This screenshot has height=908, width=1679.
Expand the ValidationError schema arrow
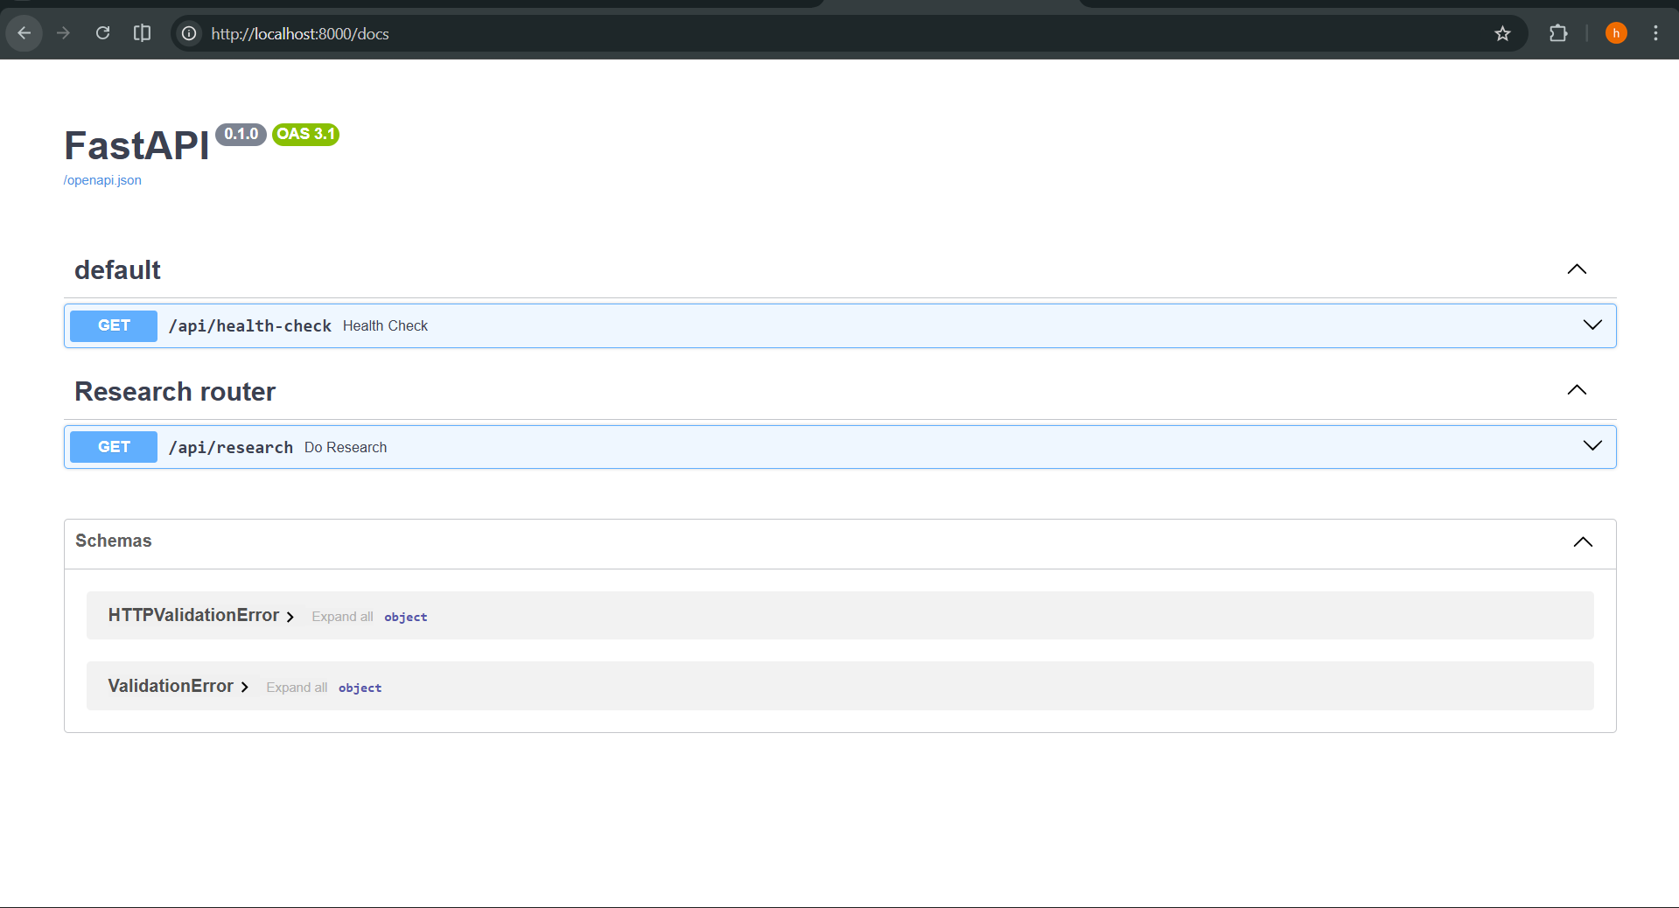244,688
